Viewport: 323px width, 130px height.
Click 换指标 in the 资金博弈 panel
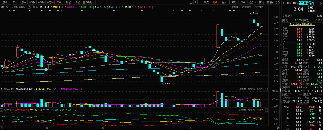click(260, 110)
